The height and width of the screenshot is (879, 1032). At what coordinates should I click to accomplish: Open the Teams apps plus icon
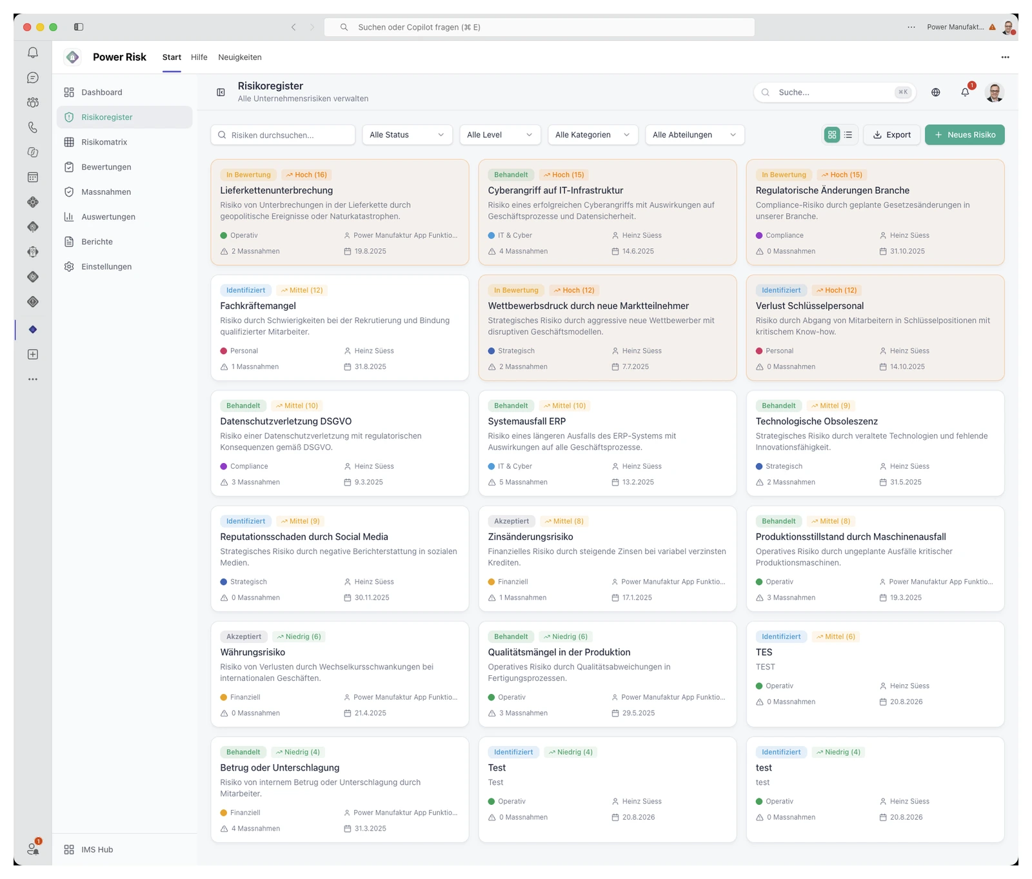[x=33, y=355]
